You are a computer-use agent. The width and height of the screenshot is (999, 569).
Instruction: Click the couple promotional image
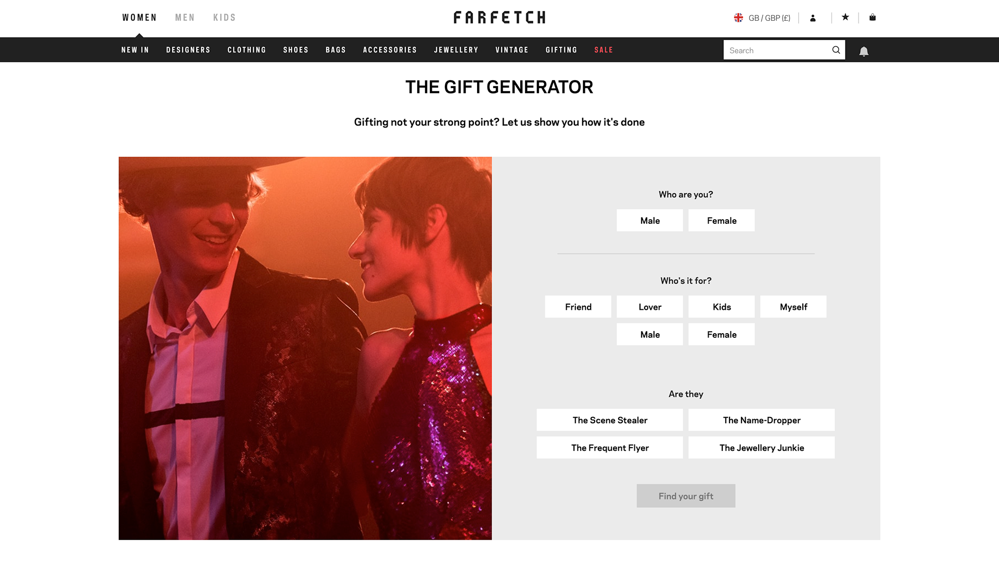[305, 348]
